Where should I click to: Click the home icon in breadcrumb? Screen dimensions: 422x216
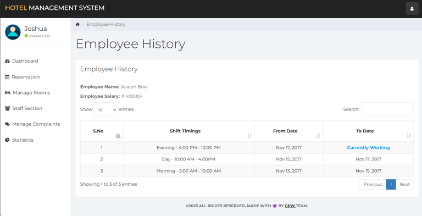tap(77, 24)
